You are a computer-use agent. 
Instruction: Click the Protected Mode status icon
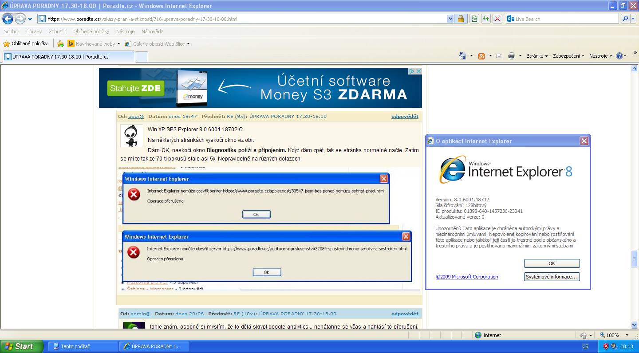click(x=584, y=335)
